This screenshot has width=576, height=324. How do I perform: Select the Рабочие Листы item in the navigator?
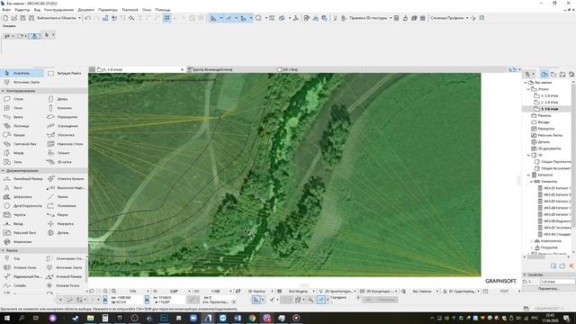coord(550,135)
